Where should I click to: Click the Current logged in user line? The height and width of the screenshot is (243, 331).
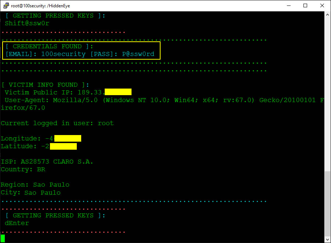(x=57, y=123)
